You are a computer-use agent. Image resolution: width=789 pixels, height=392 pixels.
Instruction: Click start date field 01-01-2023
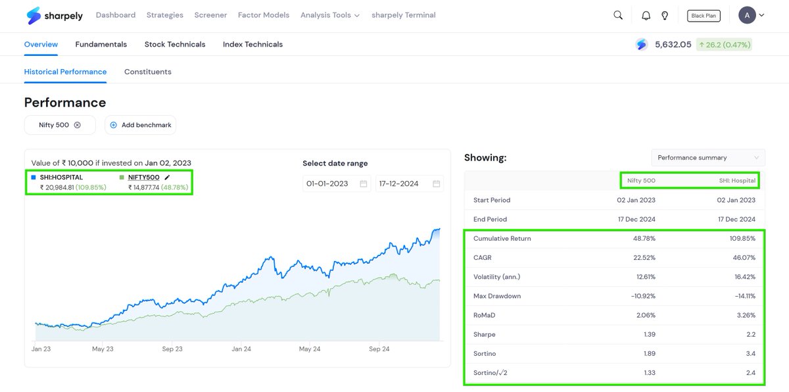tap(337, 184)
